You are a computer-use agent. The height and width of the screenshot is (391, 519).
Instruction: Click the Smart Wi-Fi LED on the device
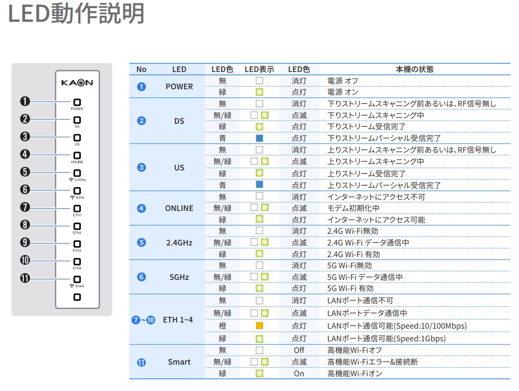(77, 279)
